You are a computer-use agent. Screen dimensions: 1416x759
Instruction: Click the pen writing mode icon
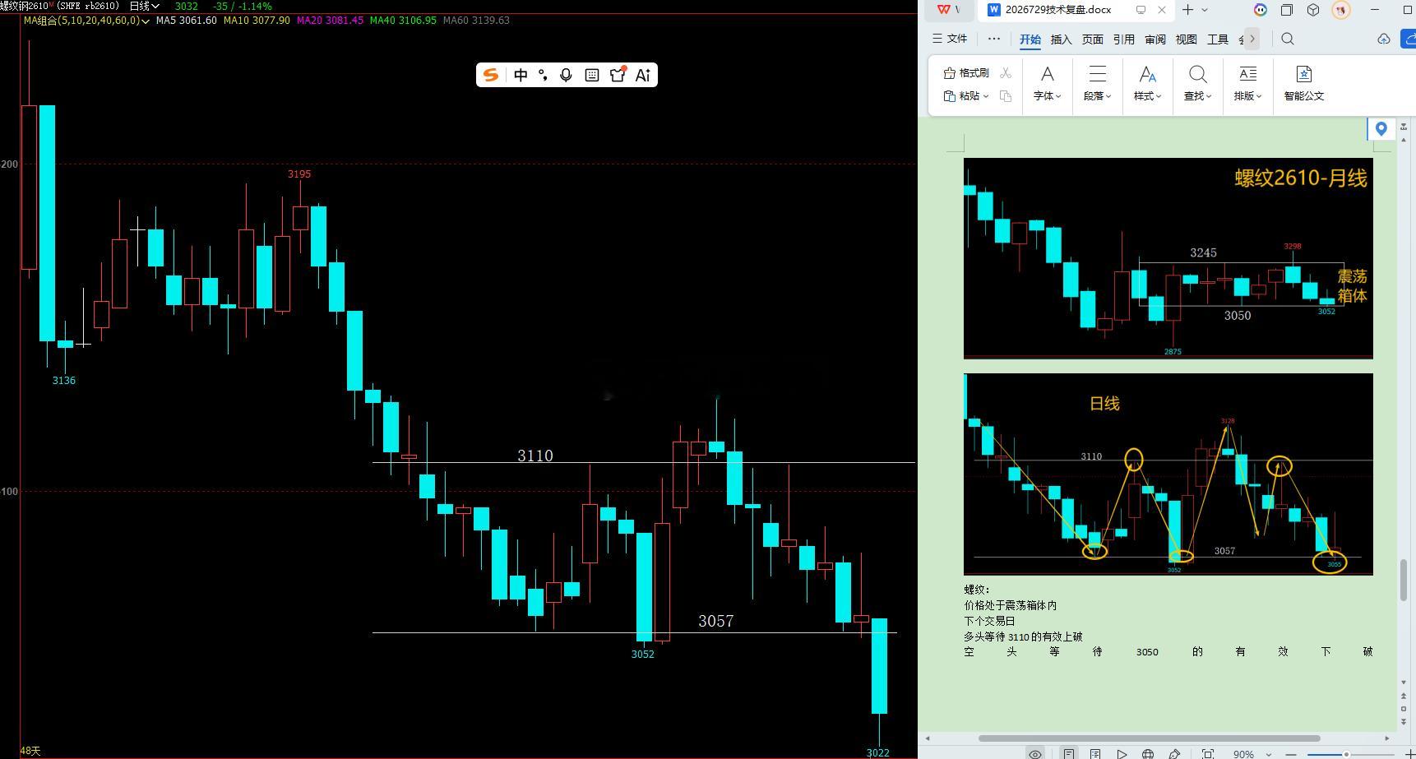pyautogui.click(x=1174, y=753)
